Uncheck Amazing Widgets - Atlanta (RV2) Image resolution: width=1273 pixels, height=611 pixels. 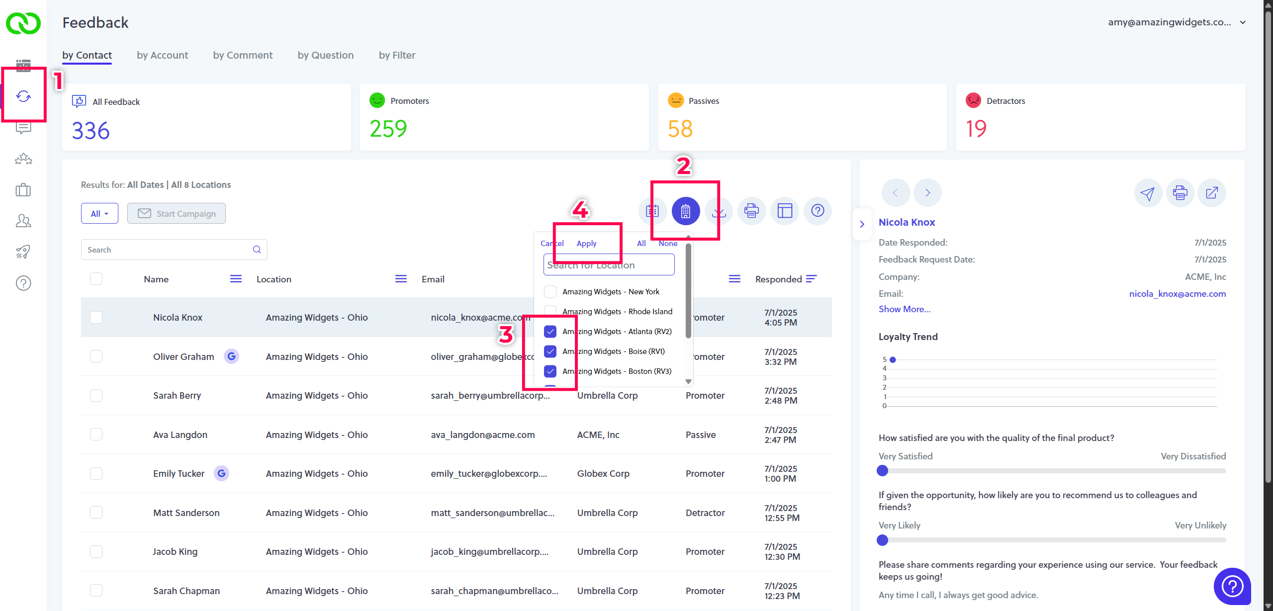[x=550, y=332]
